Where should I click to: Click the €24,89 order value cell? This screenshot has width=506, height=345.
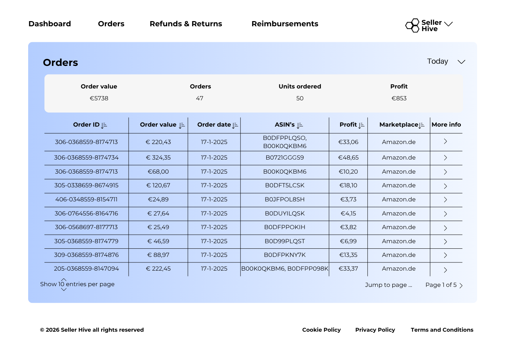click(x=158, y=200)
